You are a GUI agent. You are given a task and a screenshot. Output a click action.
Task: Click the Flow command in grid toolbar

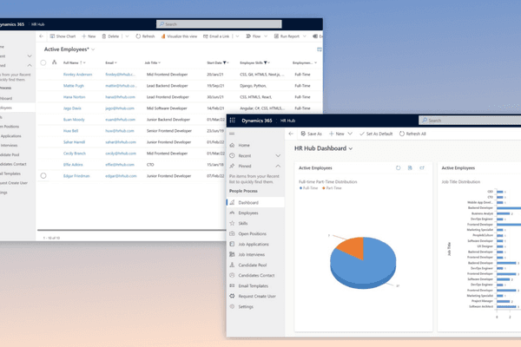click(x=254, y=36)
